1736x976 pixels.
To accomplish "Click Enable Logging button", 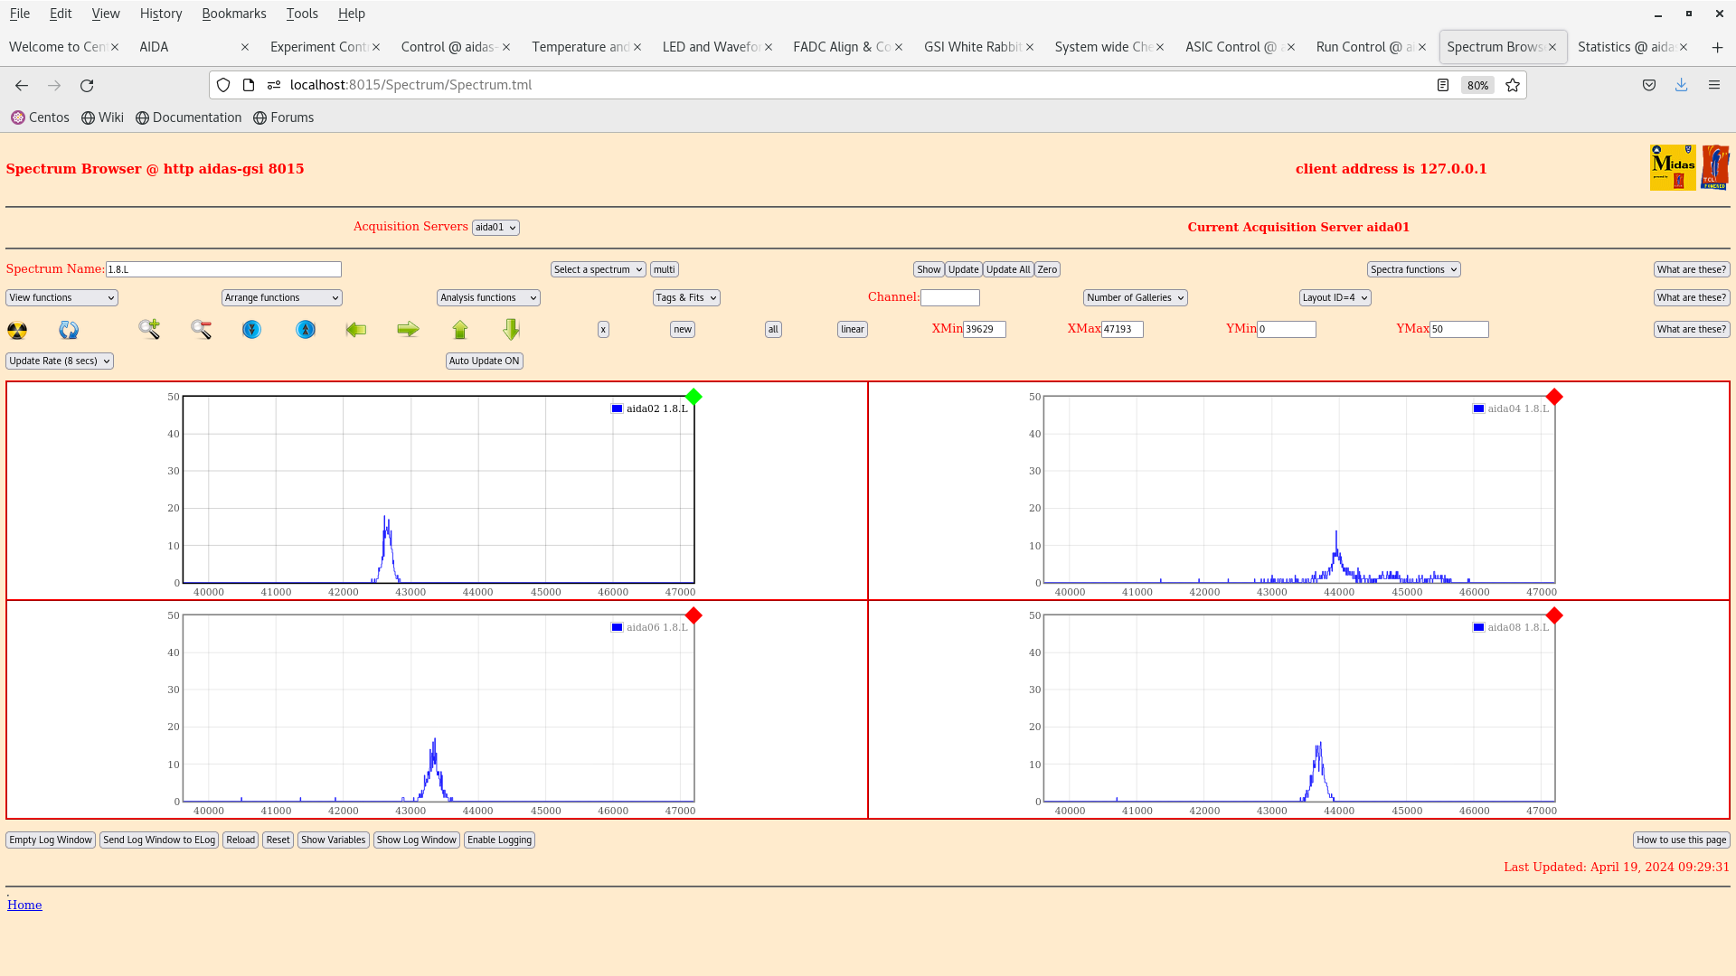I will tap(499, 840).
